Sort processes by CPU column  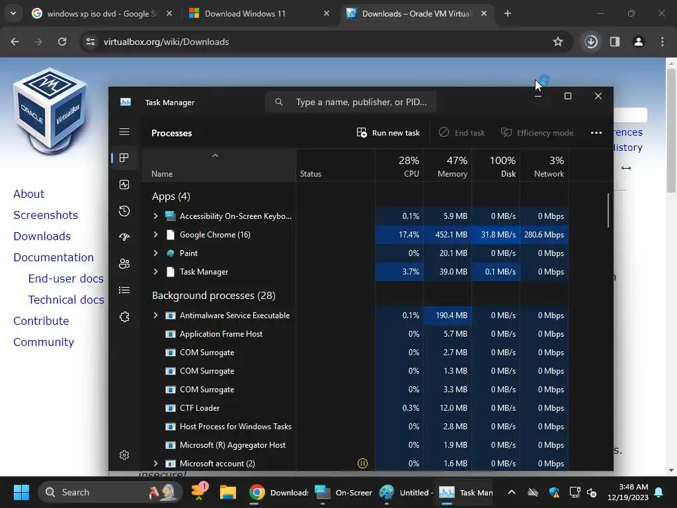click(x=399, y=166)
